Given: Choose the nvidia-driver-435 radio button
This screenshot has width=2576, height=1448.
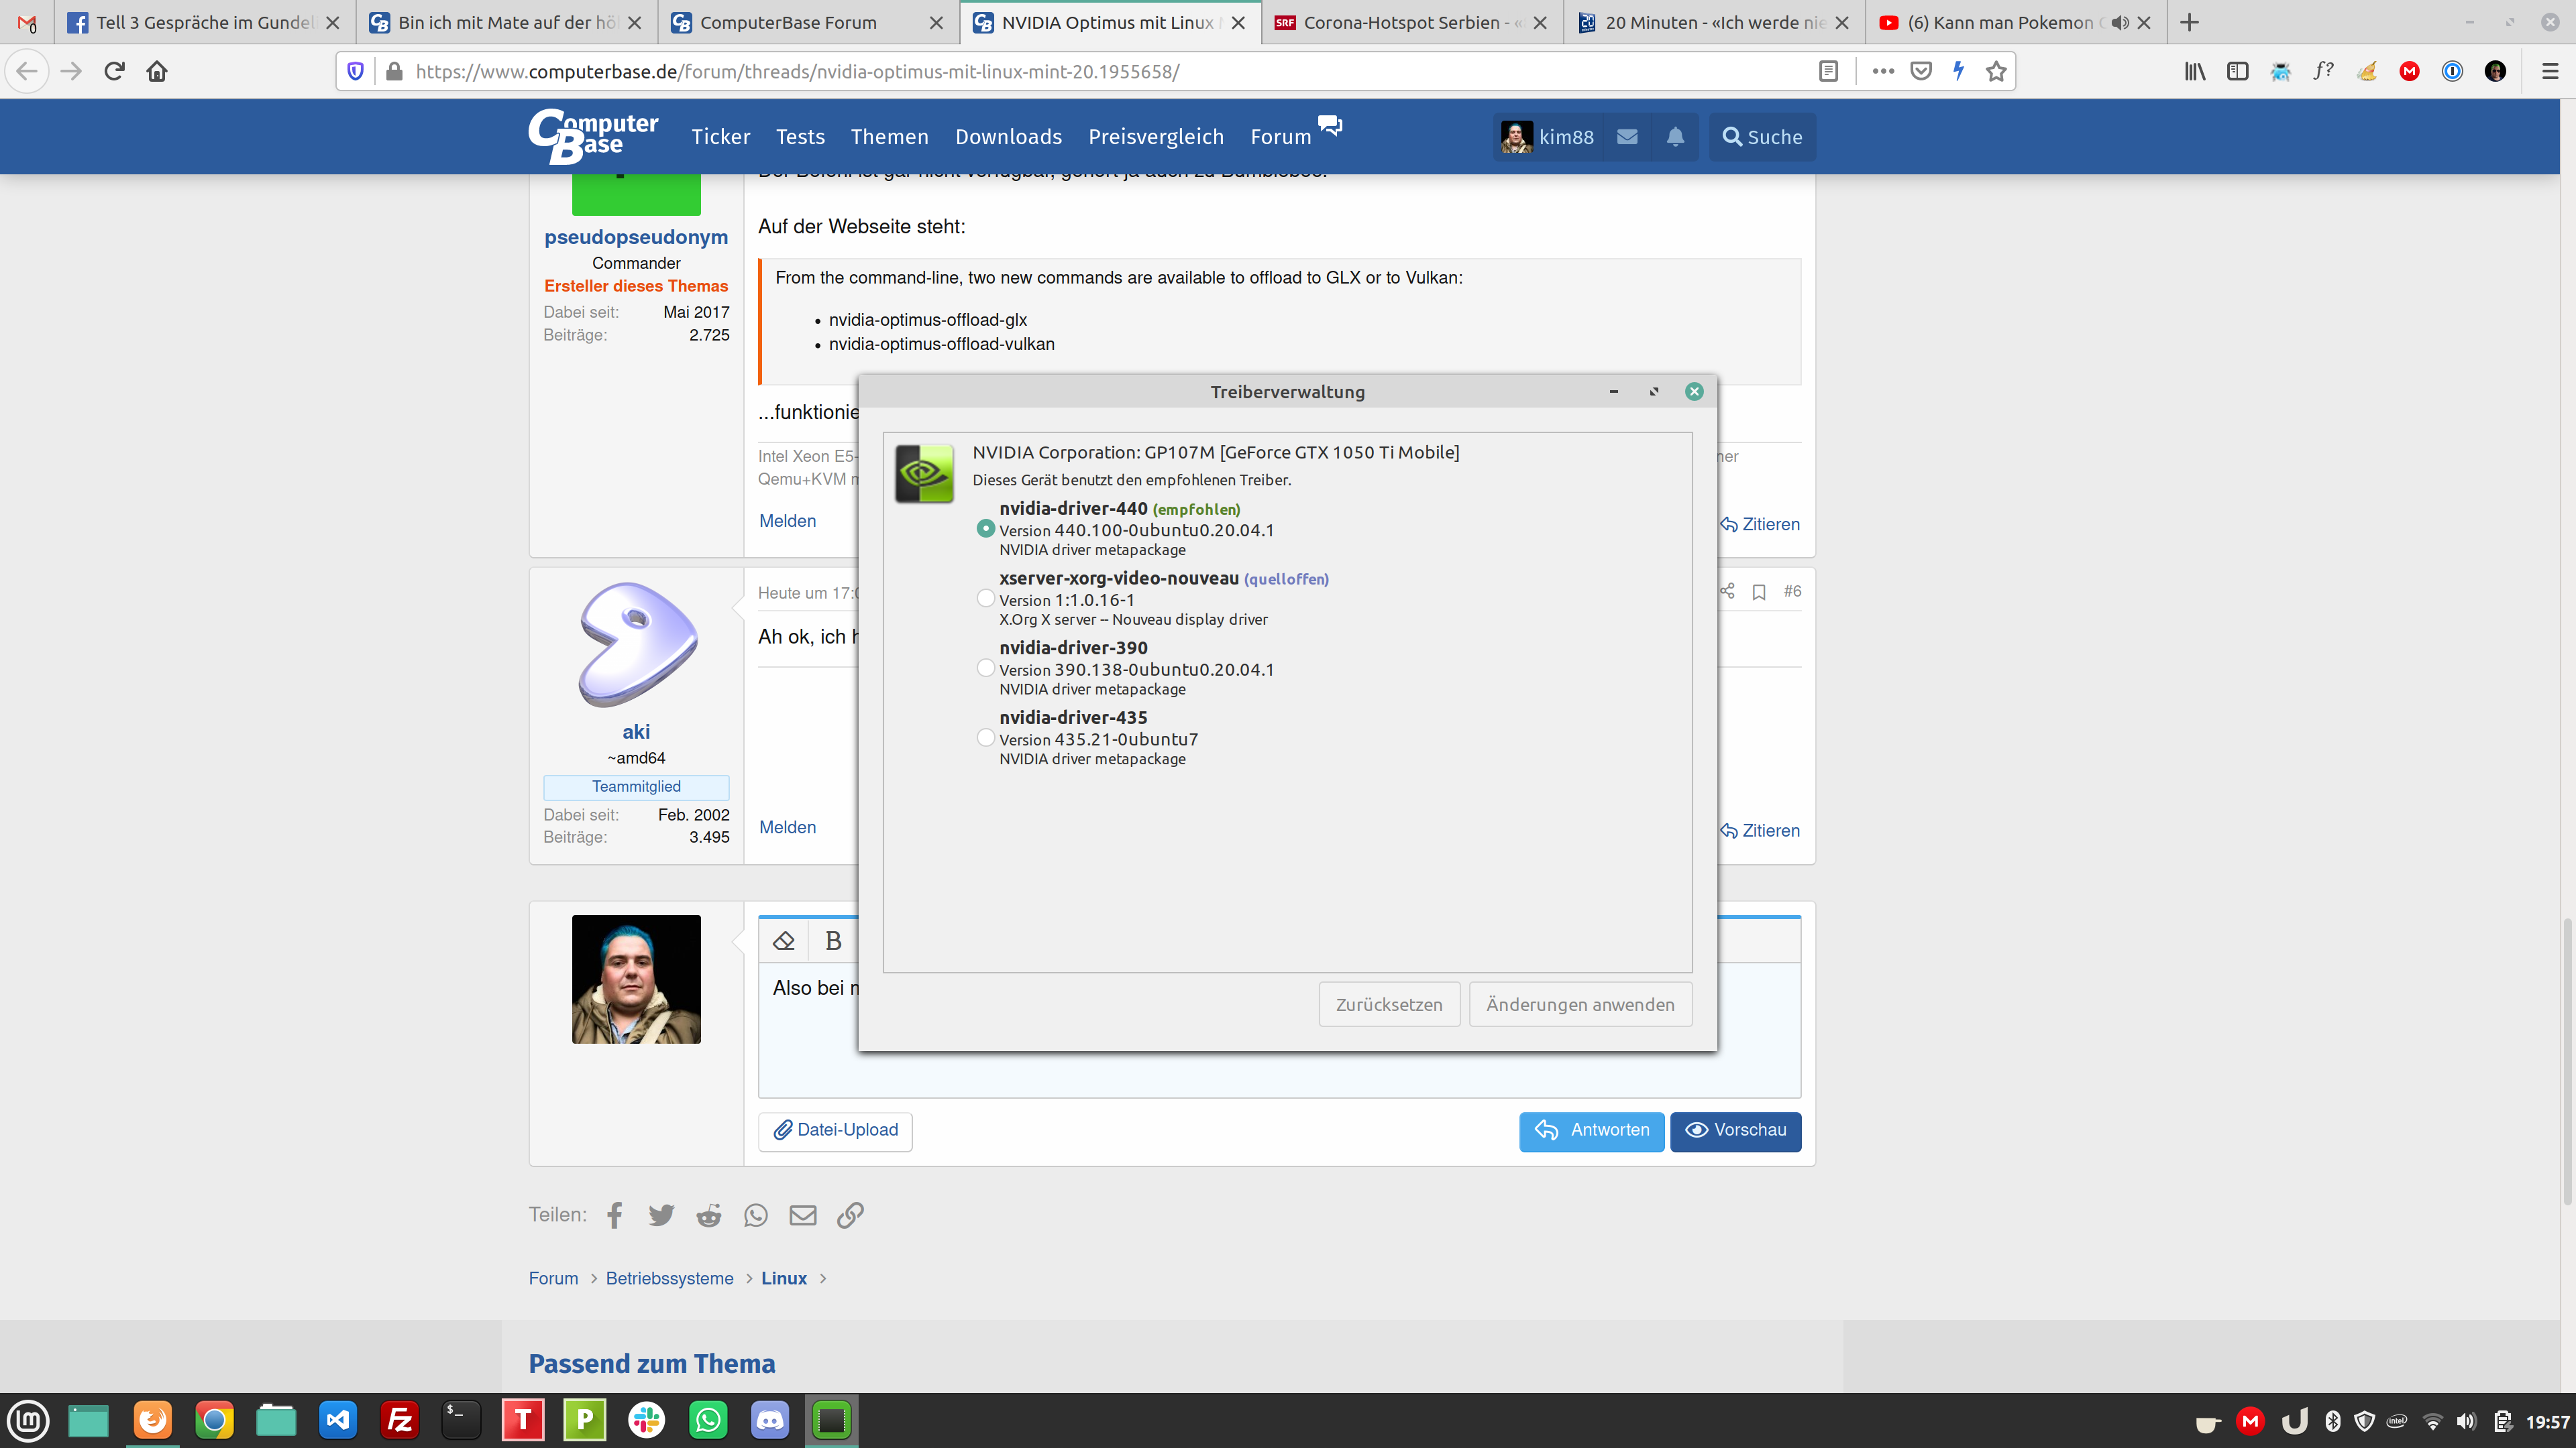Looking at the screenshot, I should [x=985, y=739].
